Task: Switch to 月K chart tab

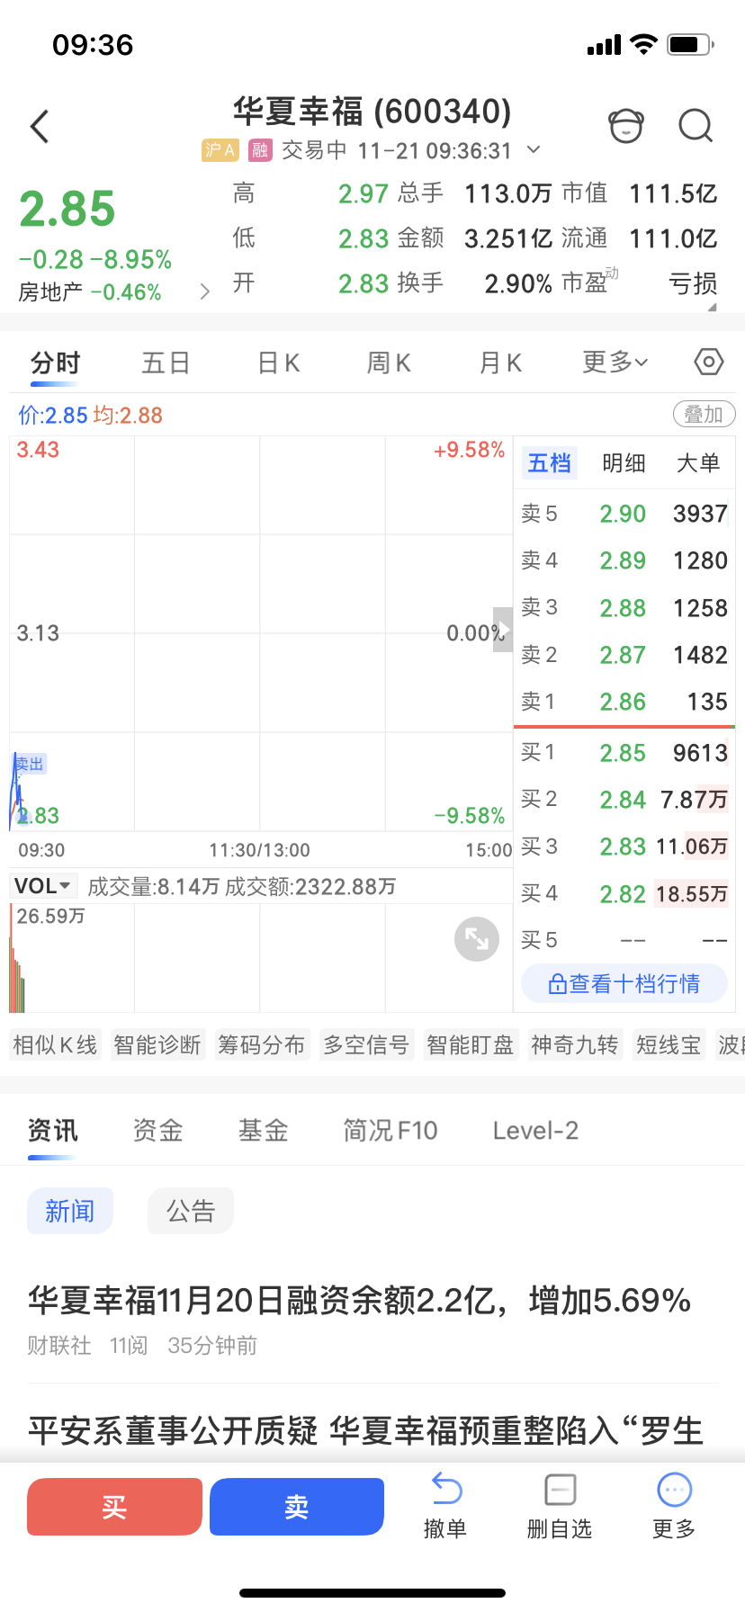Action: pos(500,363)
